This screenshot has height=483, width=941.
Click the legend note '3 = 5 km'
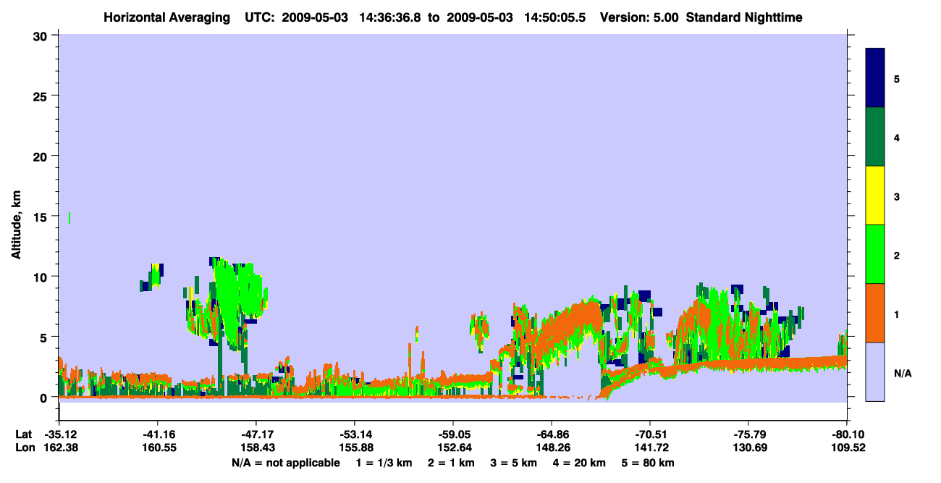(x=515, y=463)
